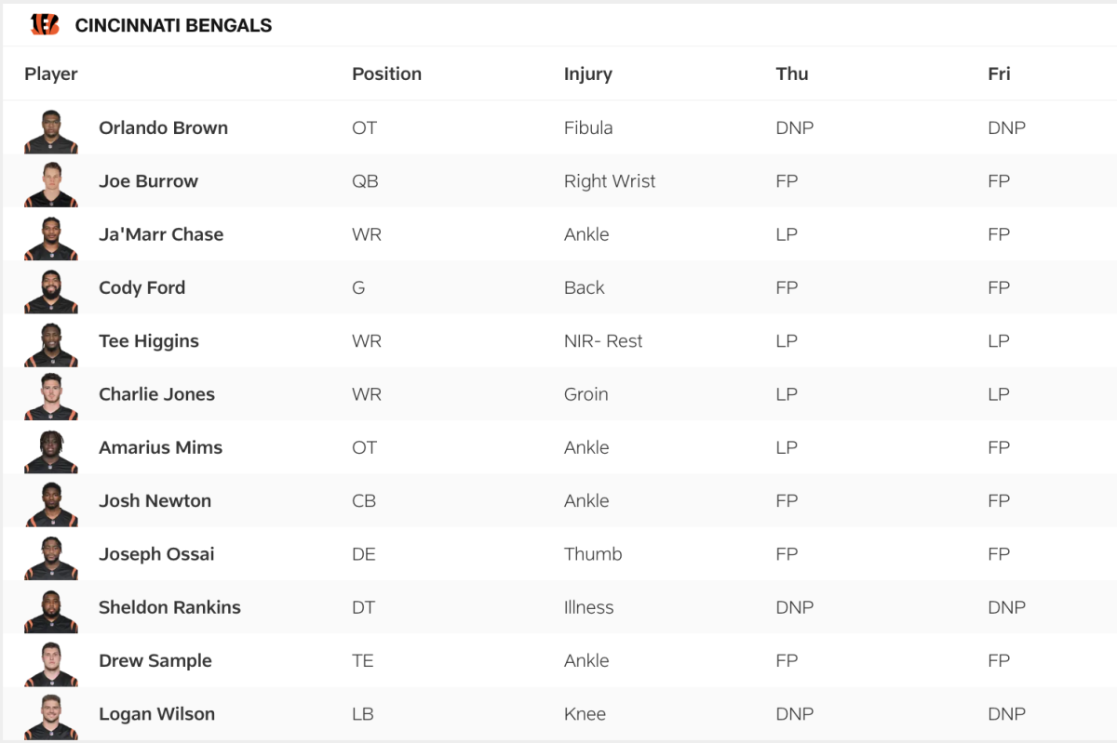Open Josh Newton's player name link
The height and width of the screenshot is (743, 1117).
click(155, 500)
